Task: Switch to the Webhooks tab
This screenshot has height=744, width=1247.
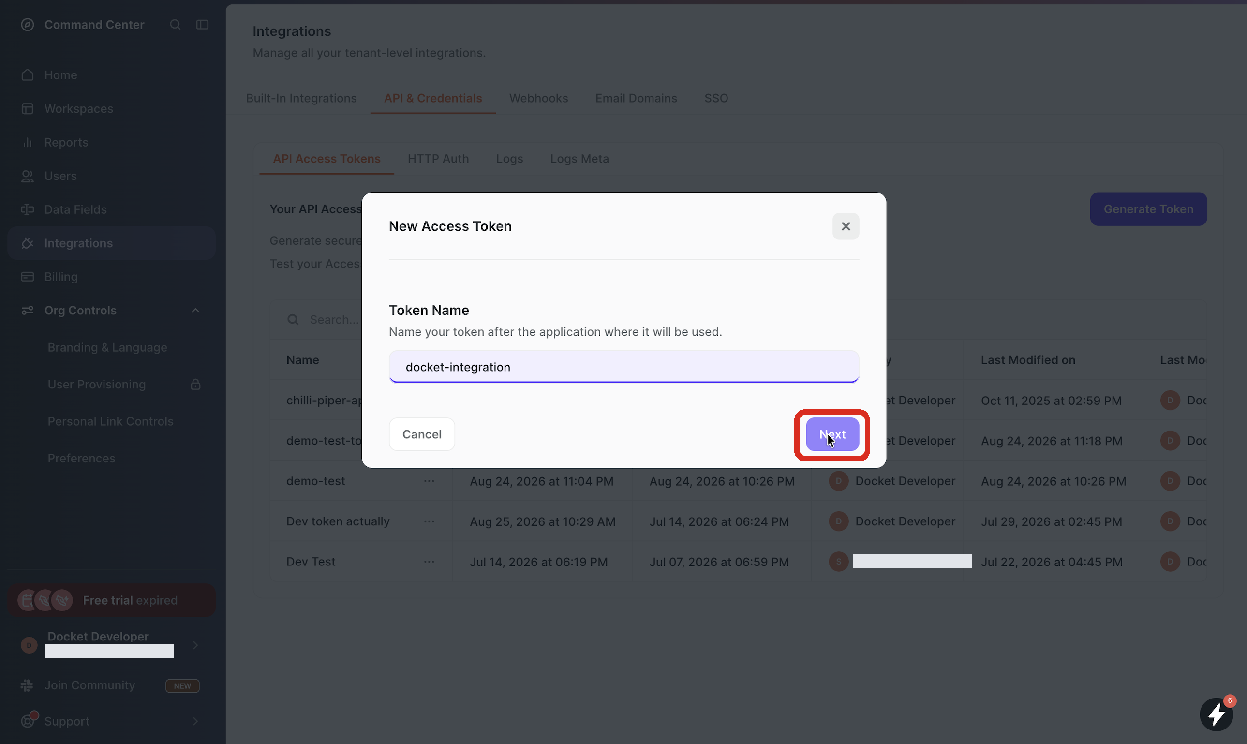Action: pyautogui.click(x=538, y=98)
